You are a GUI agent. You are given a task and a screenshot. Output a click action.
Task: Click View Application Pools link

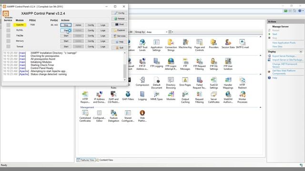point(284,43)
